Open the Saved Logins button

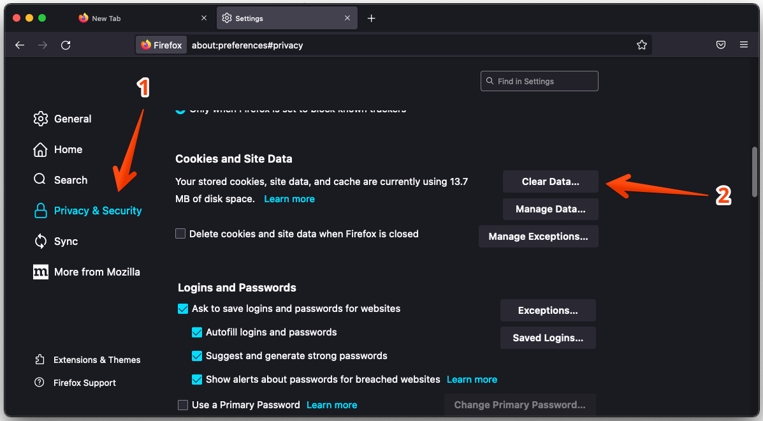pyautogui.click(x=548, y=338)
